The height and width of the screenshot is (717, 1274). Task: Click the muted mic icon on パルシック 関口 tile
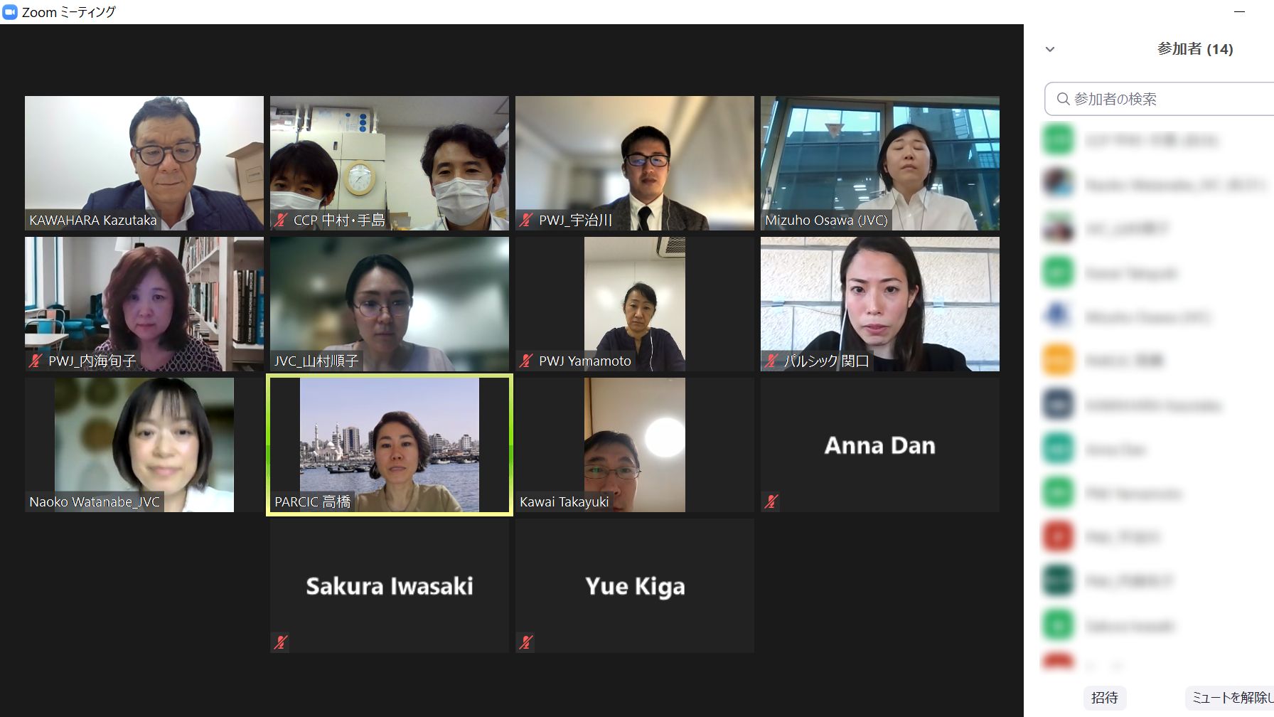pos(771,361)
